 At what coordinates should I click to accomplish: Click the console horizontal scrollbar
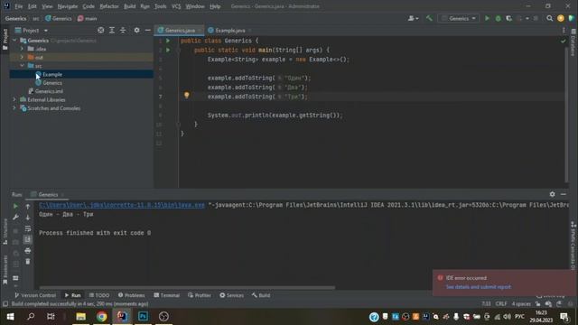click(187, 287)
